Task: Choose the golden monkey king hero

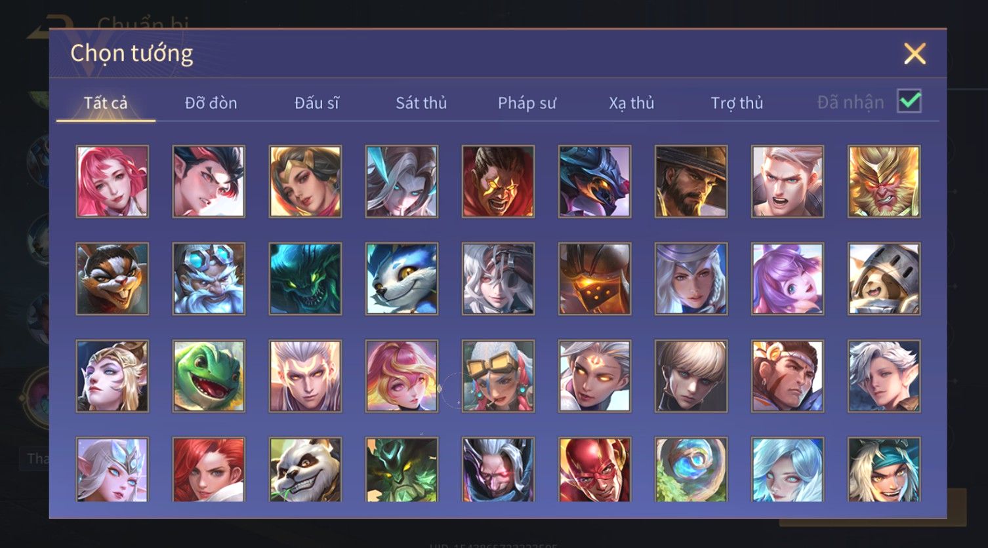Action: pyautogui.click(x=884, y=182)
